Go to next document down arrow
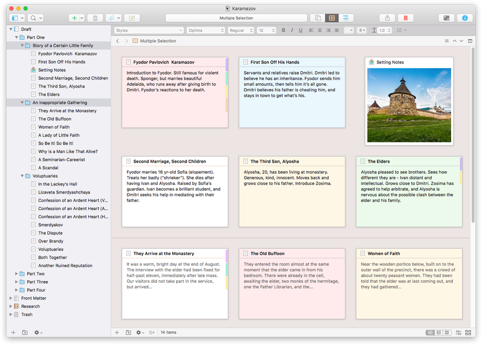Screen dimensions: 482x345 [x=461, y=41]
